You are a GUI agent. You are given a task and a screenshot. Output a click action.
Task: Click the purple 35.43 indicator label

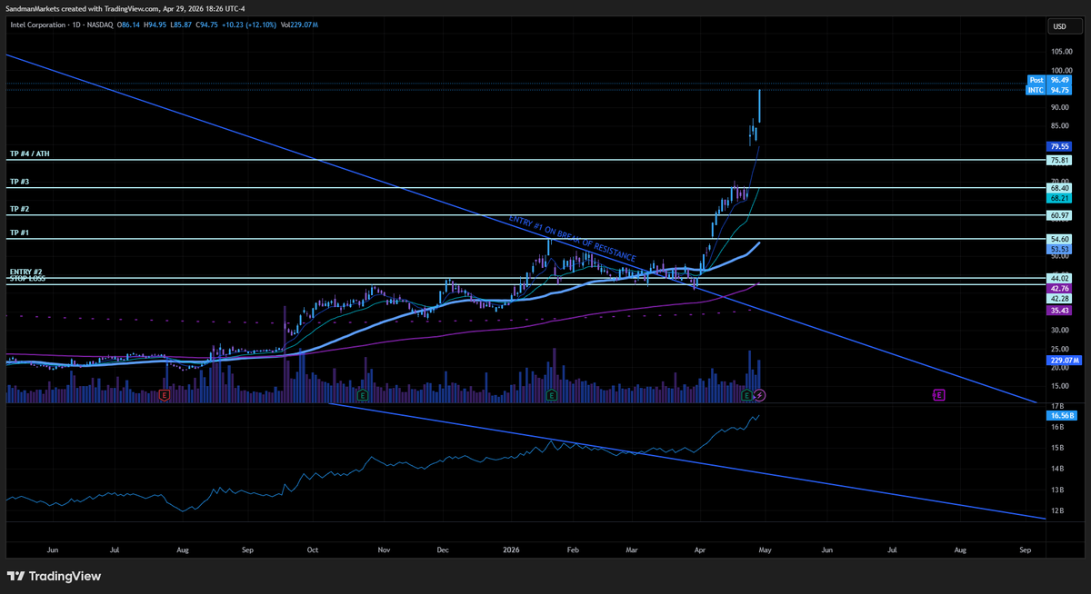[1059, 311]
